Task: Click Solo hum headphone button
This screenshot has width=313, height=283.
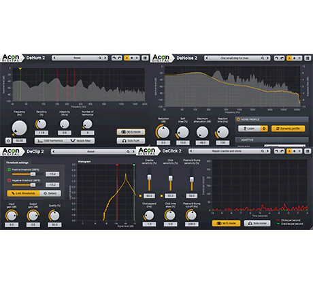Action: [x=131, y=141]
